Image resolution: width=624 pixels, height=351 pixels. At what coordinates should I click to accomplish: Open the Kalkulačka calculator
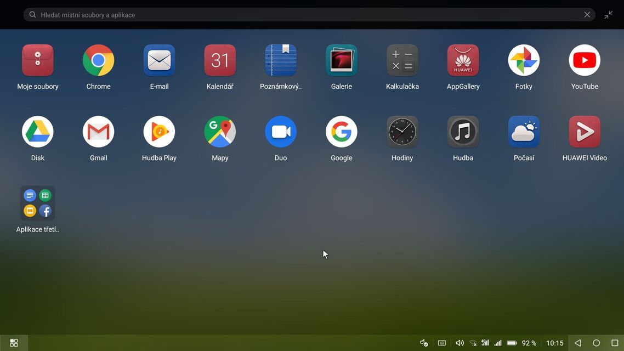402,60
